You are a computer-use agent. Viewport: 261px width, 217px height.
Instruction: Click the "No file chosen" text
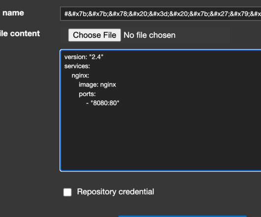click(150, 35)
